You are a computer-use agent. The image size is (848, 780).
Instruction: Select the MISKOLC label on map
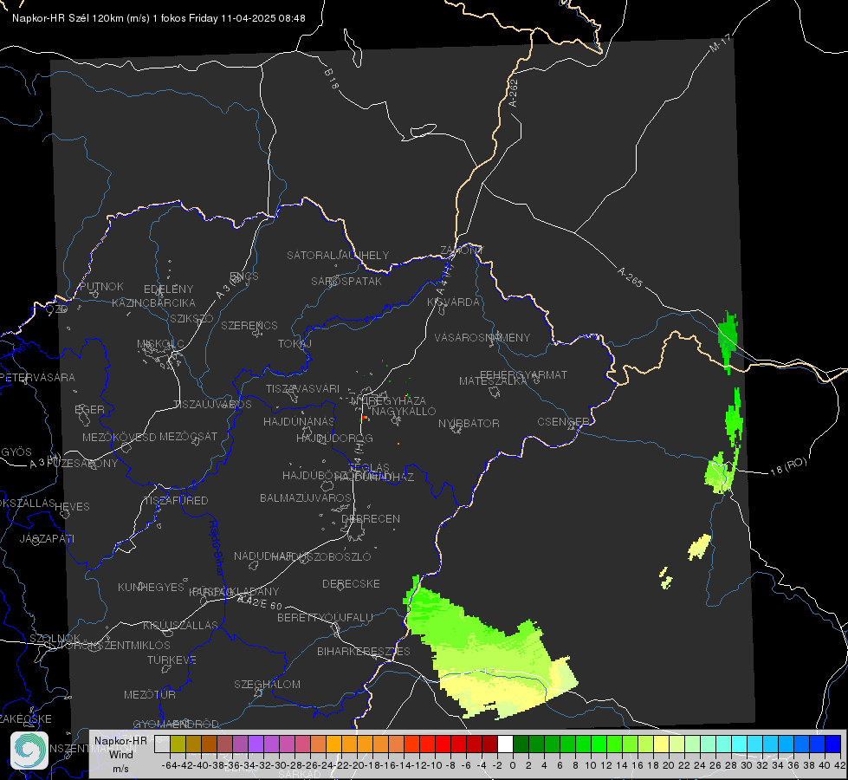(160, 344)
